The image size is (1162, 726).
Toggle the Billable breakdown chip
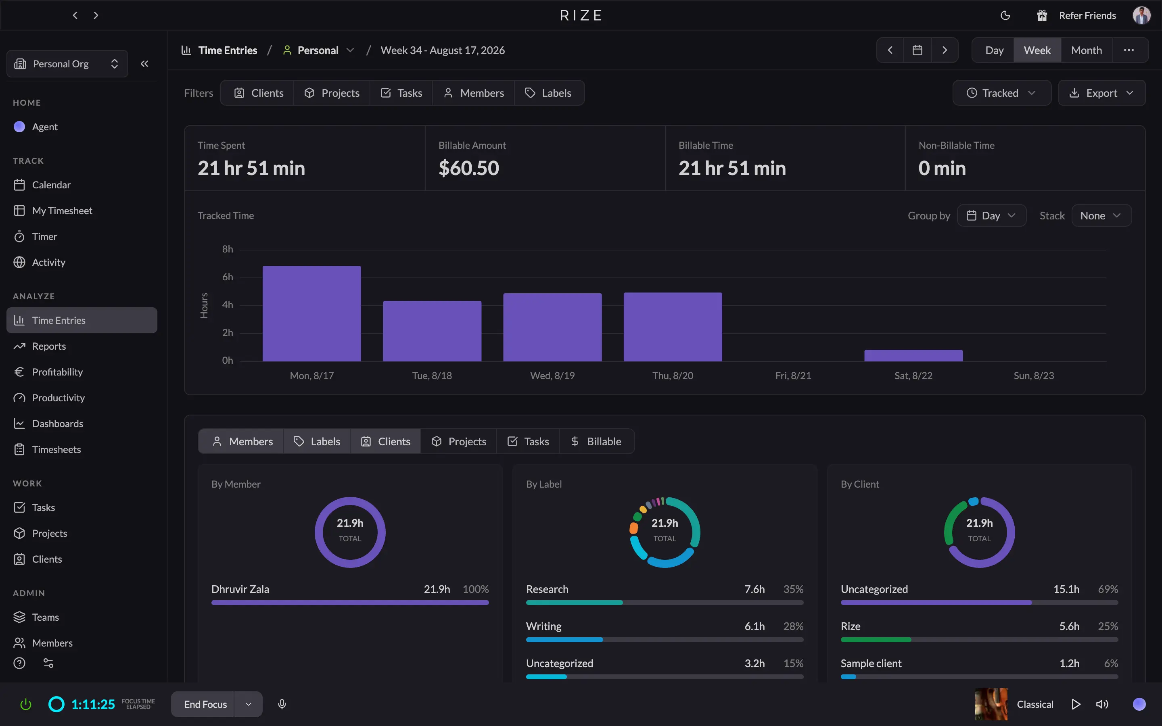(x=596, y=441)
